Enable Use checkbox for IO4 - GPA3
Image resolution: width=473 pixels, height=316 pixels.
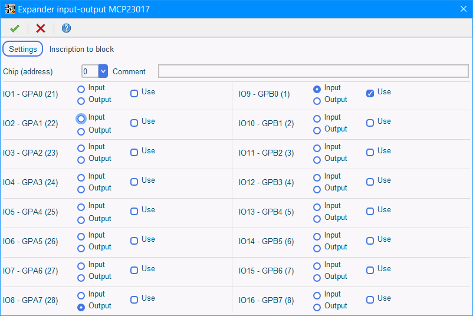[134, 182]
